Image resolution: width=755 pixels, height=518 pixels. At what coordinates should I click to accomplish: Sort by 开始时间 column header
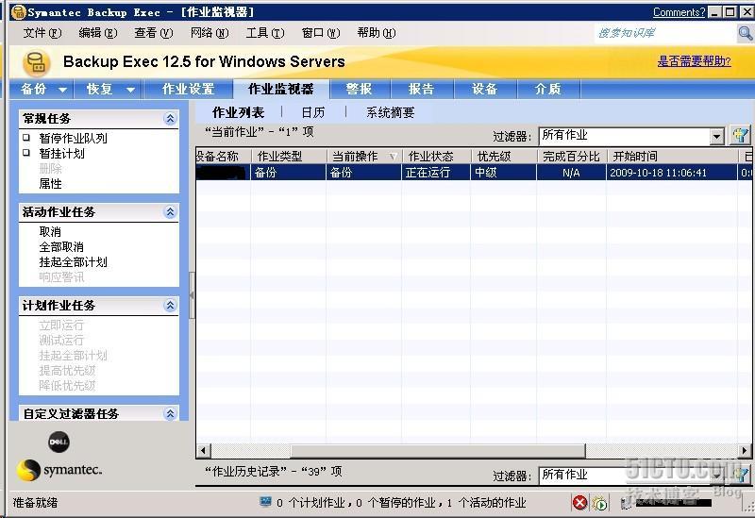click(672, 157)
